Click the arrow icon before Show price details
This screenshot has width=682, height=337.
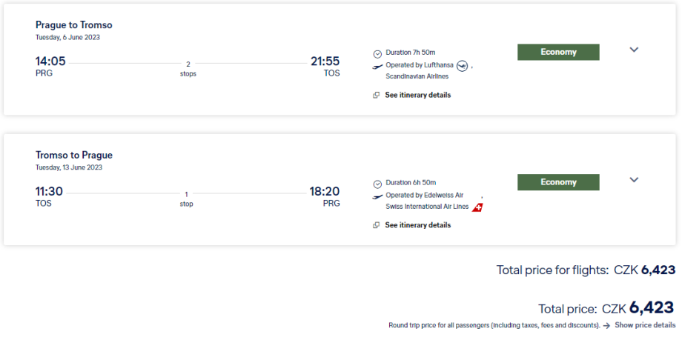606,325
